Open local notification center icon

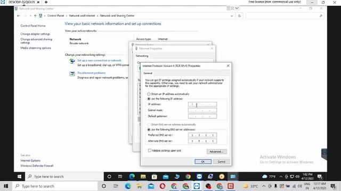[333, 186]
